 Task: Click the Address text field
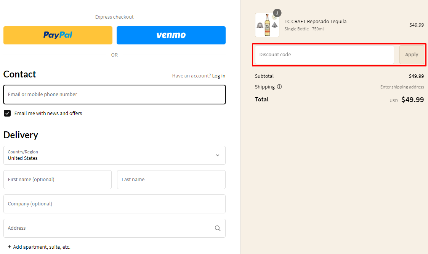(x=107, y=228)
